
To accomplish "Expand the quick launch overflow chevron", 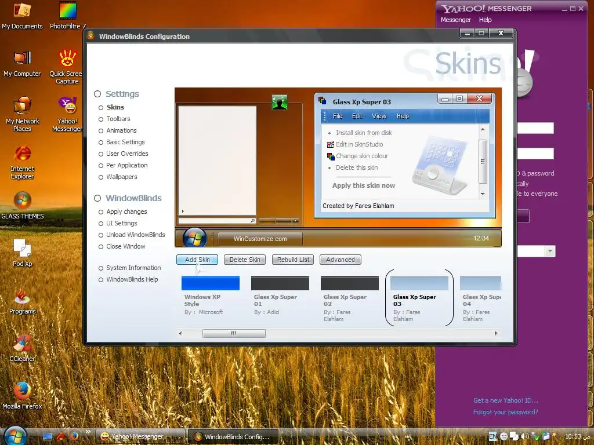I will [88, 431].
